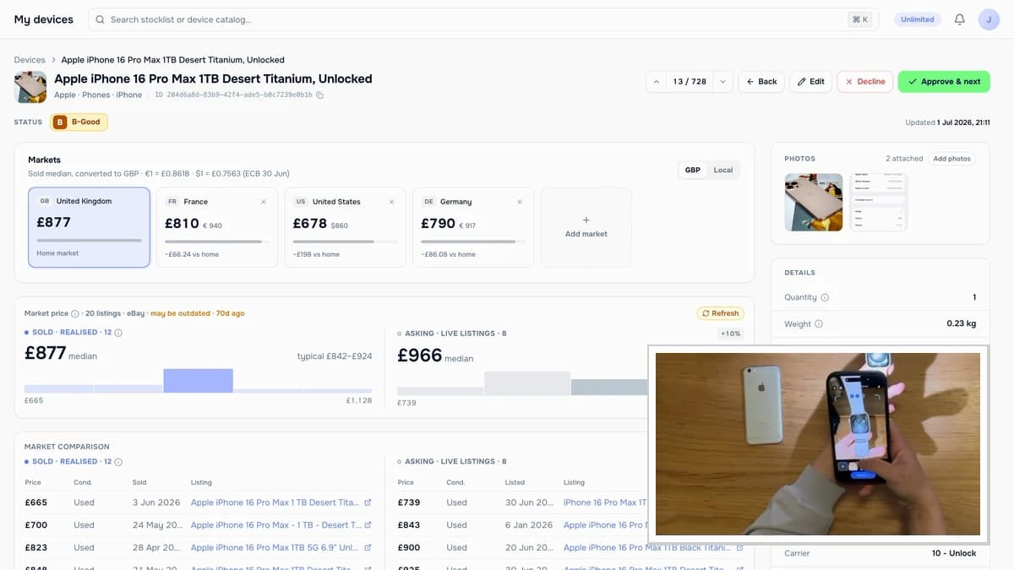Open info icon next to Market price
The image size is (1014, 570).
[75, 313]
